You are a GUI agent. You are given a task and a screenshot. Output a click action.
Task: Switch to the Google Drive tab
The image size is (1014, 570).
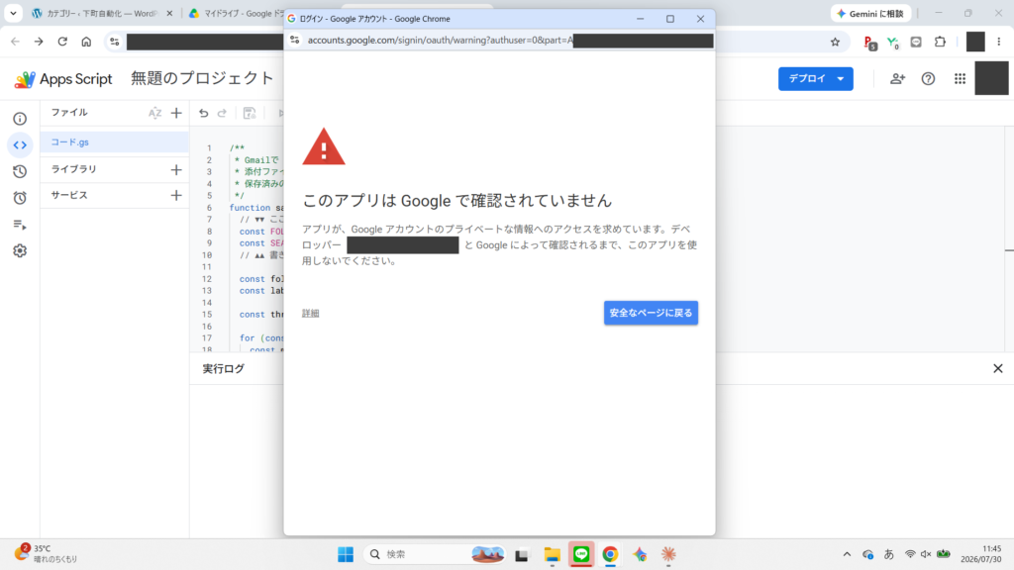click(237, 14)
